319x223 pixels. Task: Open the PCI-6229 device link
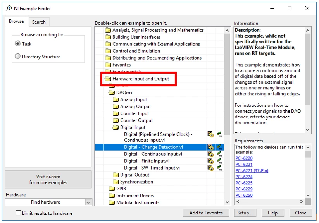pos(244,189)
